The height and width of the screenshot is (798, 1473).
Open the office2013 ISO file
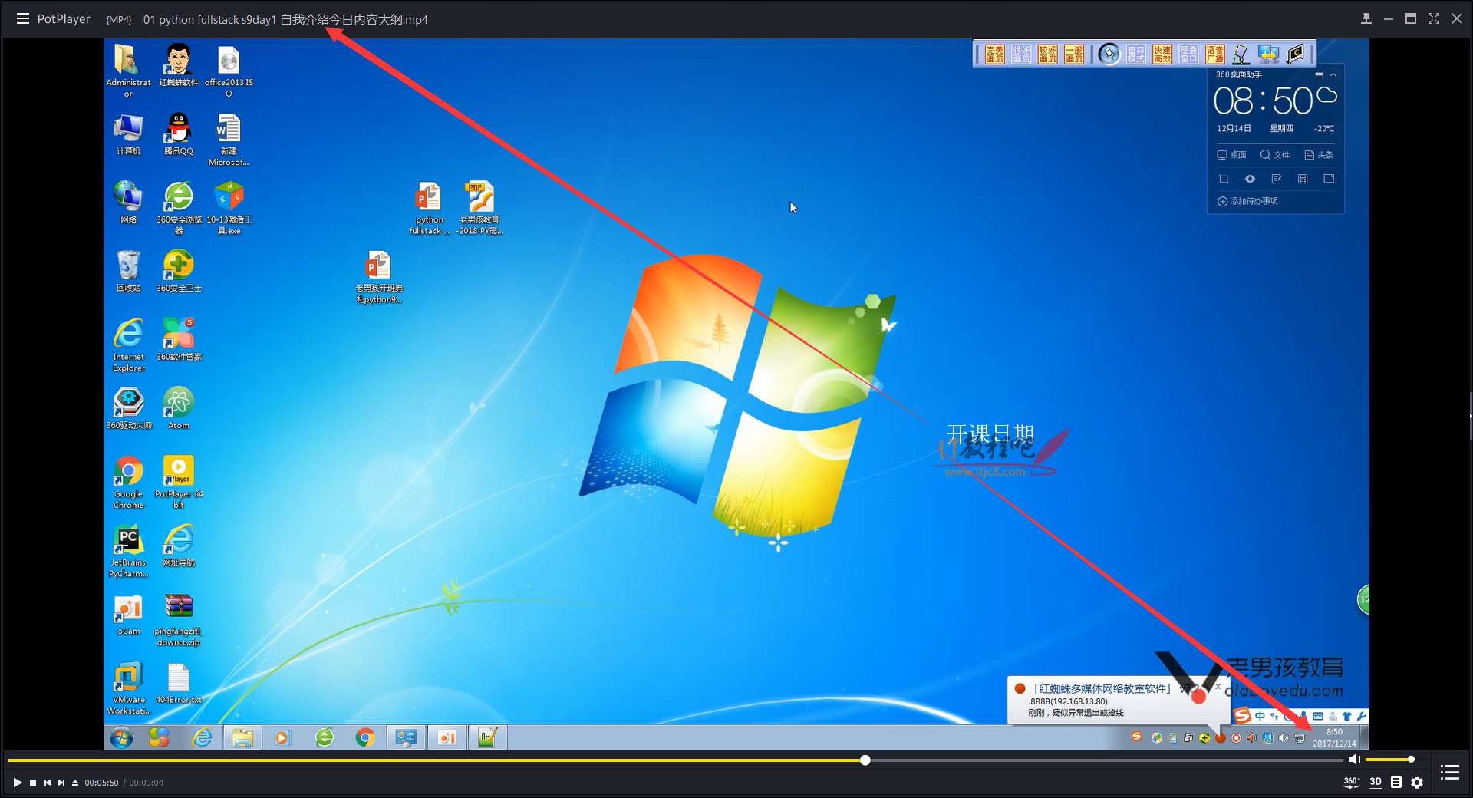tap(229, 71)
